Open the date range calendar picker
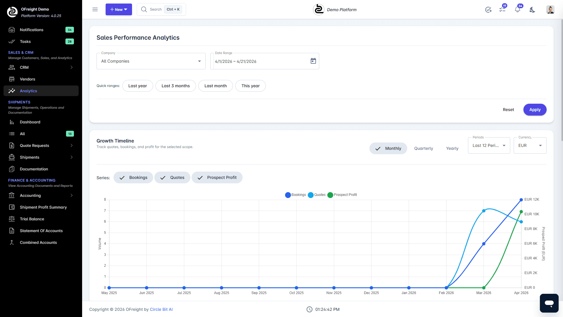The height and width of the screenshot is (317, 563). click(x=313, y=61)
